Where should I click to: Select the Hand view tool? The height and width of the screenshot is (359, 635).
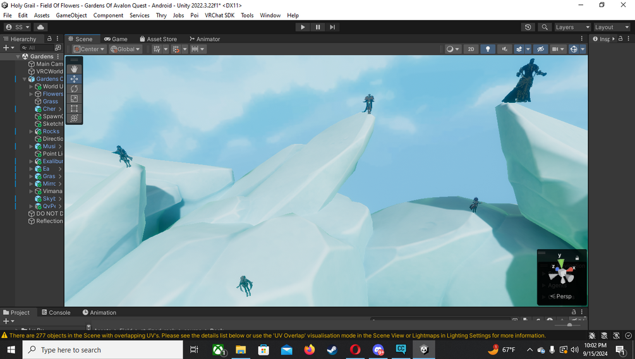(74, 69)
